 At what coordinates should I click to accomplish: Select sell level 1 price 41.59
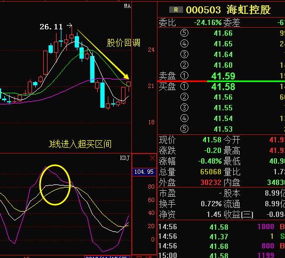pyautogui.click(x=224, y=76)
